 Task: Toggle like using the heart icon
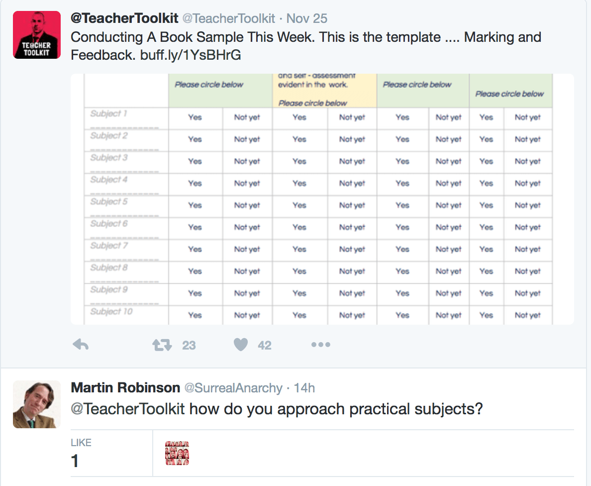tap(241, 344)
